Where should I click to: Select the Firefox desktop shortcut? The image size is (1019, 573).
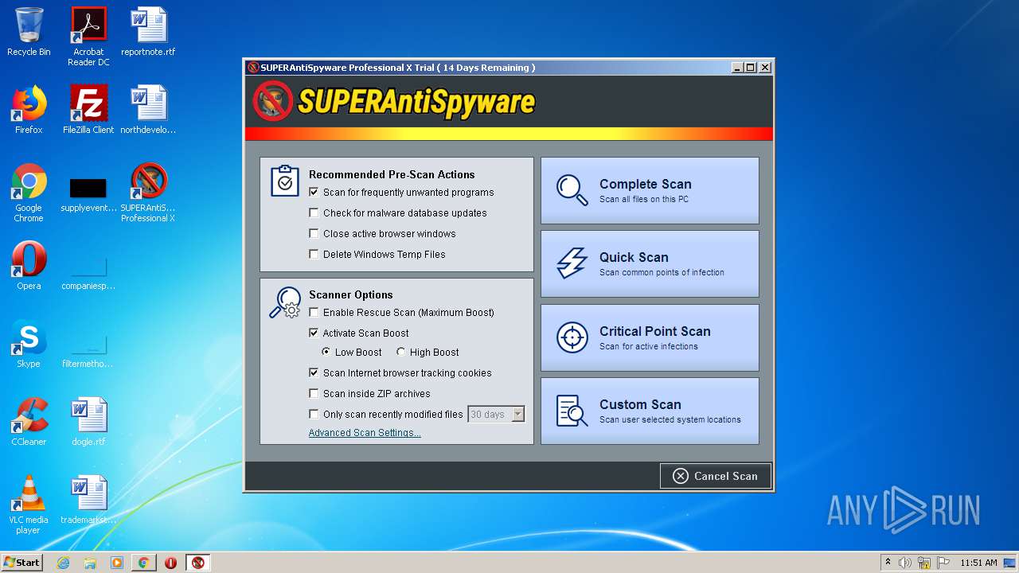29,110
